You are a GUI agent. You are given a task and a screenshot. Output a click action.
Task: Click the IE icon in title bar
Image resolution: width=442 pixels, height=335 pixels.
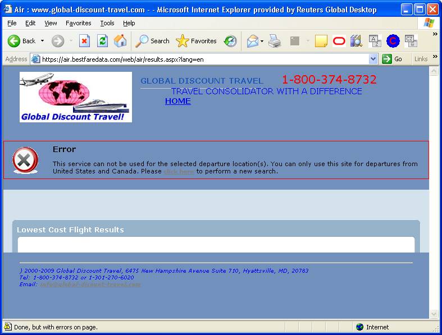[8, 9]
